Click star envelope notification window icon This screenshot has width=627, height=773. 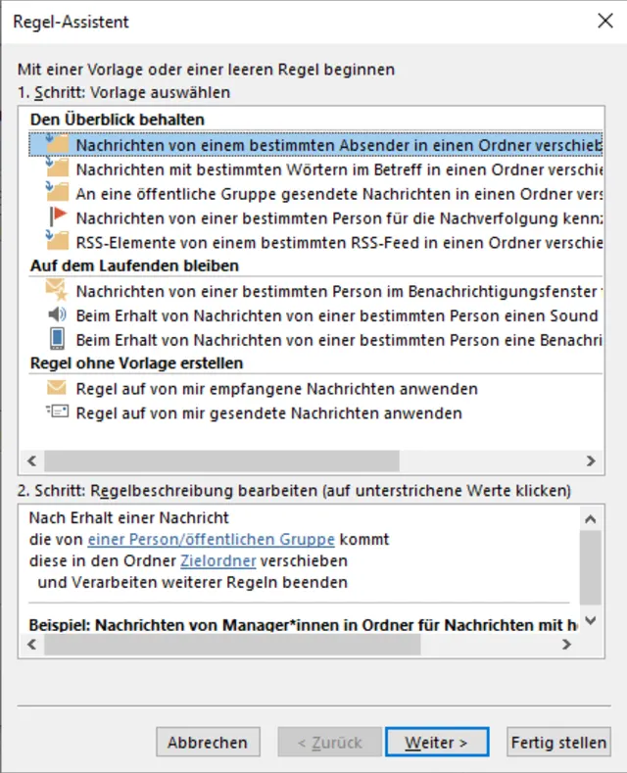tap(57, 290)
